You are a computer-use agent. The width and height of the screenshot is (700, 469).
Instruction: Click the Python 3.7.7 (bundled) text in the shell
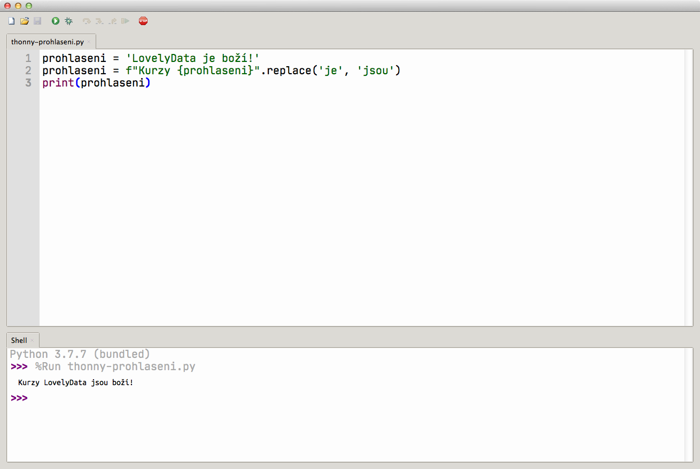point(80,354)
